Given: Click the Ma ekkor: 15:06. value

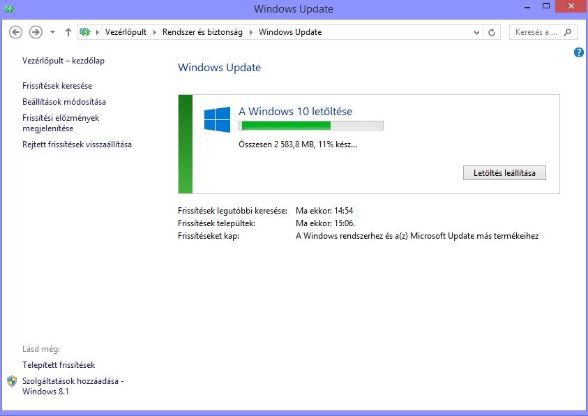Looking at the screenshot, I should [326, 223].
